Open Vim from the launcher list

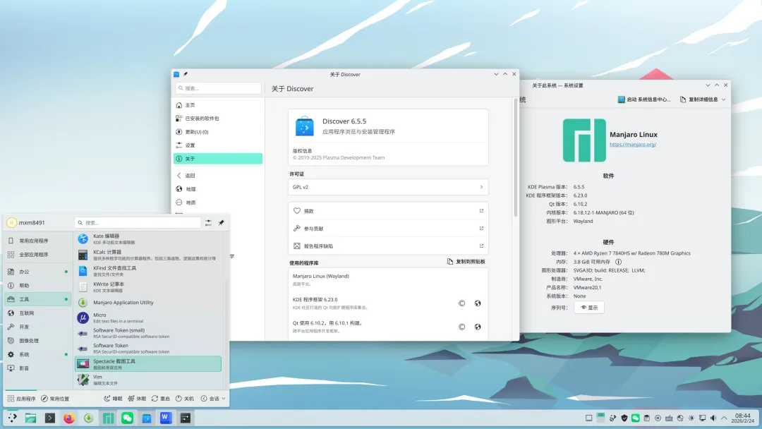(x=148, y=380)
